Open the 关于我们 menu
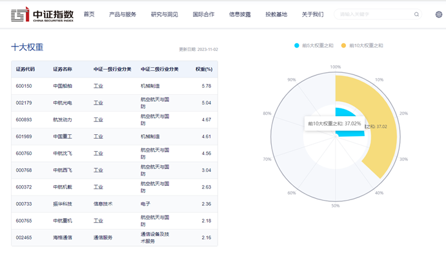The image size is (446, 253). (x=312, y=14)
